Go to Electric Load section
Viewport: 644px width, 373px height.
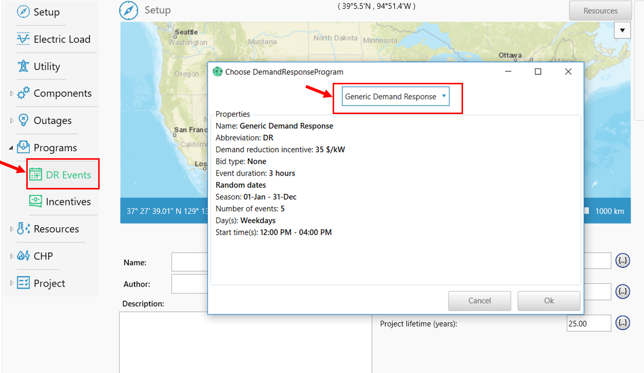(x=62, y=39)
